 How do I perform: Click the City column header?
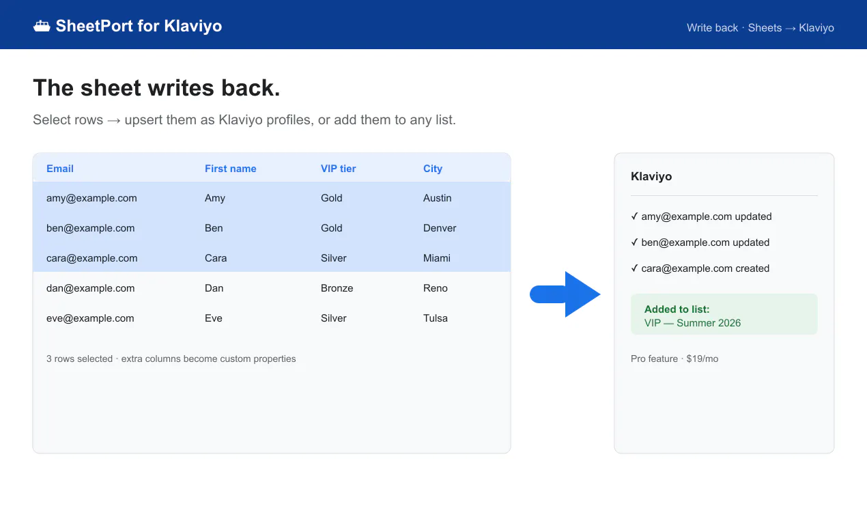pos(433,169)
